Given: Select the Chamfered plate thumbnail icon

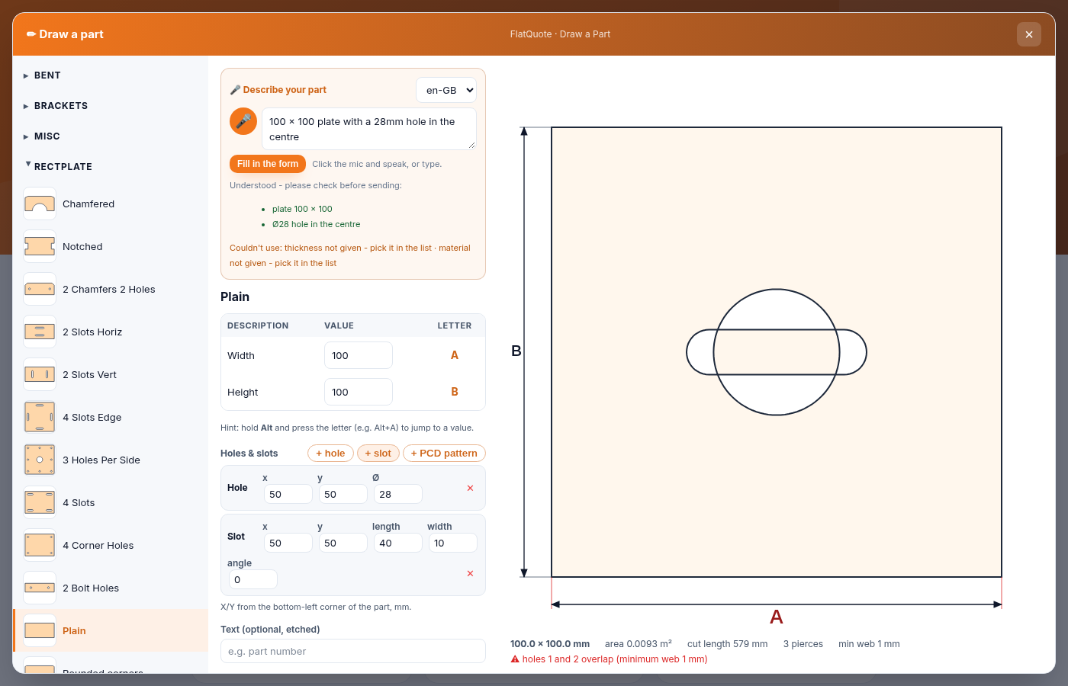Looking at the screenshot, I should pyautogui.click(x=40, y=204).
